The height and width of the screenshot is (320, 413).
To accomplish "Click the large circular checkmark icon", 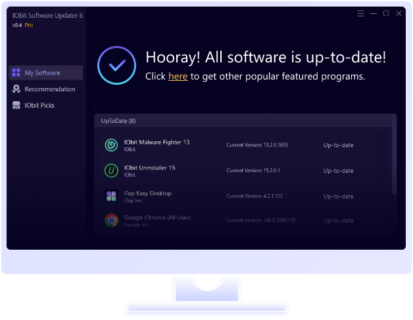I will (117, 66).
